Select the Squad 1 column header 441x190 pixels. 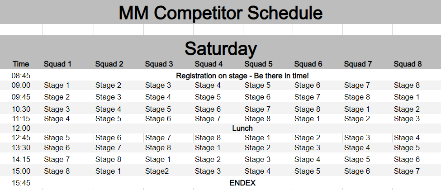57,64
